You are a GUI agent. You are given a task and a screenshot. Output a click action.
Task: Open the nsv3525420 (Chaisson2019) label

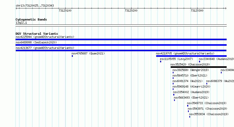[x=190, y=64]
